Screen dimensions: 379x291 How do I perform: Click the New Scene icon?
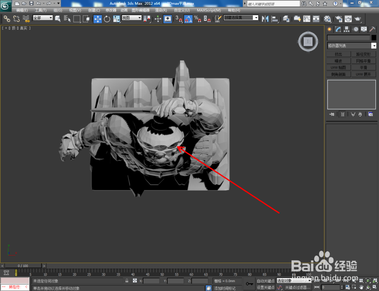point(17,3)
